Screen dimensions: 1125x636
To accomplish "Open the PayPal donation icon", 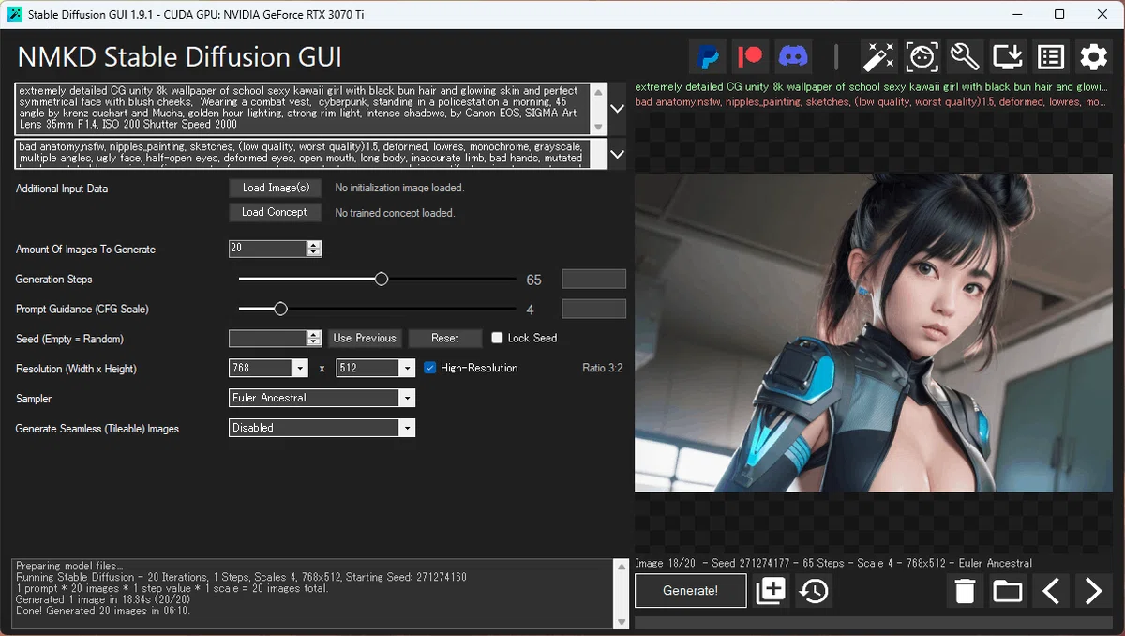I will click(x=709, y=57).
